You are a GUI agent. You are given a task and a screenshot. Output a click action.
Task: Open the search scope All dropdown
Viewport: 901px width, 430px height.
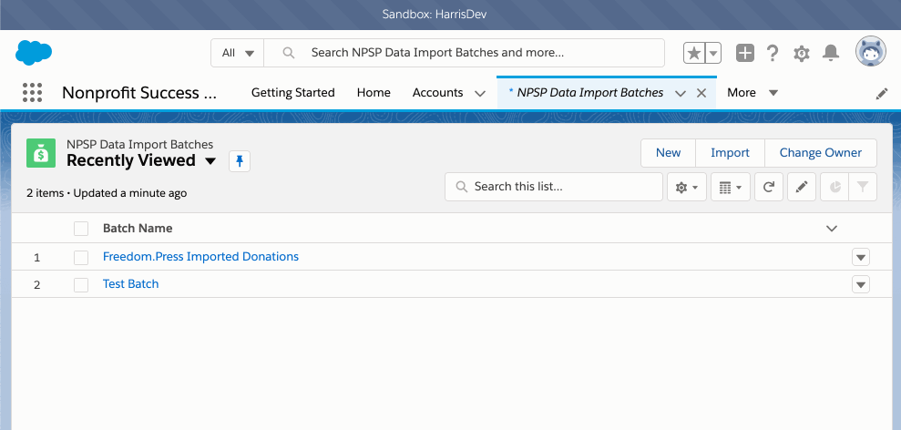[237, 53]
